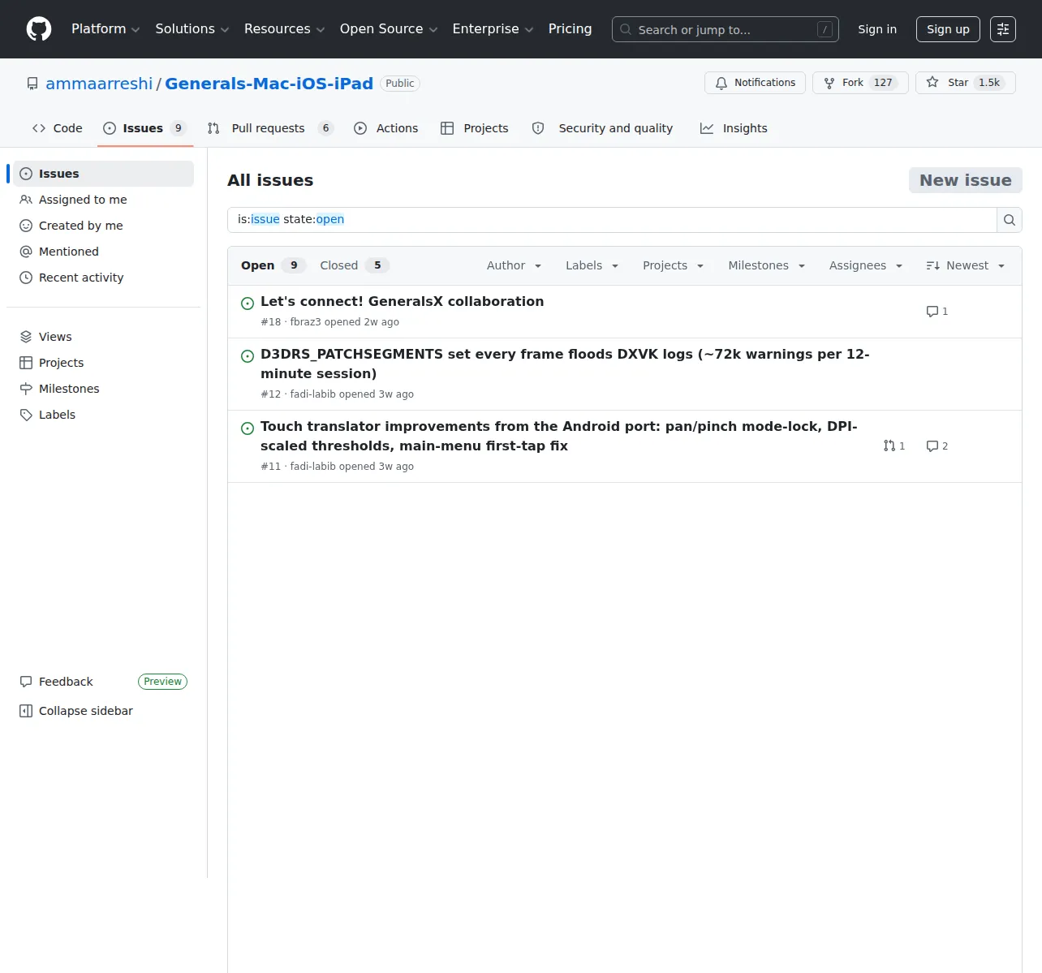Screen dimensions: 1042x973
Task: Click the Recent activity clock icon
Action: click(26, 278)
